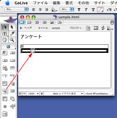Choose the TEXT area form element icon
Viewport: 117px width, 118px height.
5,83
